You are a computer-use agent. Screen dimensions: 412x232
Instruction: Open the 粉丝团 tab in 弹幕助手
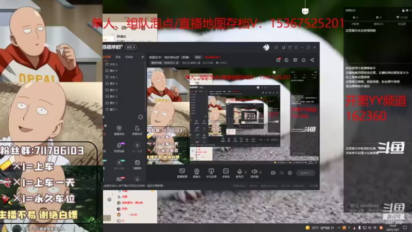(402, 24)
